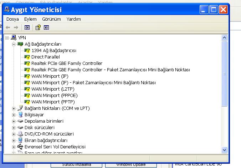This screenshot has width=241, height=168.
Task: Expand the Ekran bağdaştırıcıları category
Action: pyautogui.click(x=14, y=141)
